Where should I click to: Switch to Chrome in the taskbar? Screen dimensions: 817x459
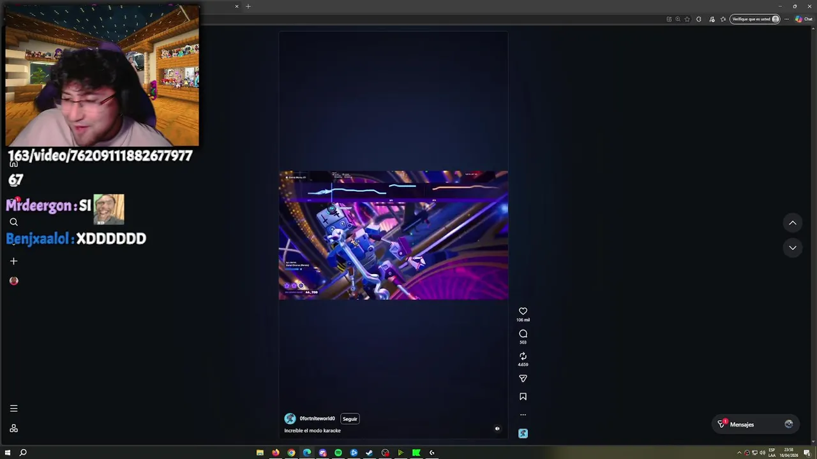click(x=291, y=453)
